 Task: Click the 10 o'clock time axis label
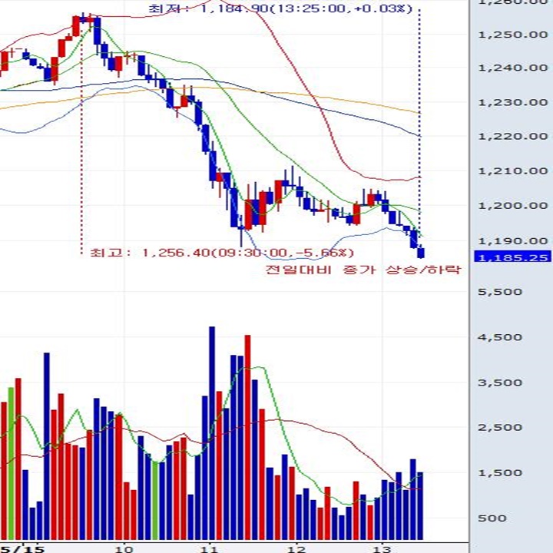coord(124,548)
